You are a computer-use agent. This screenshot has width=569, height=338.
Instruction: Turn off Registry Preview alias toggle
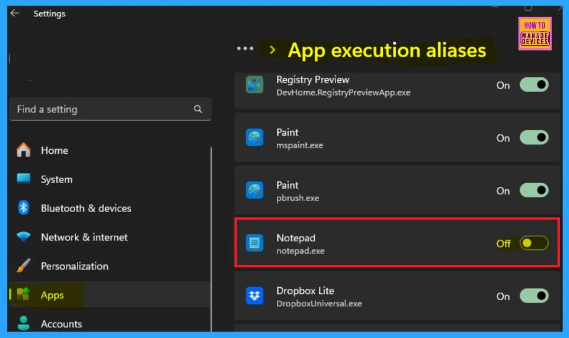534,85
